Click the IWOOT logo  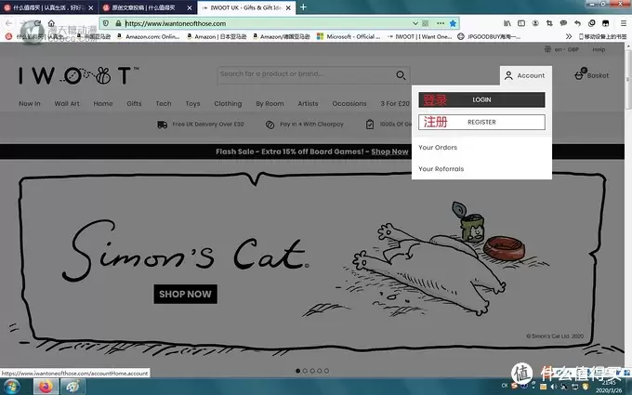[79, 75]
